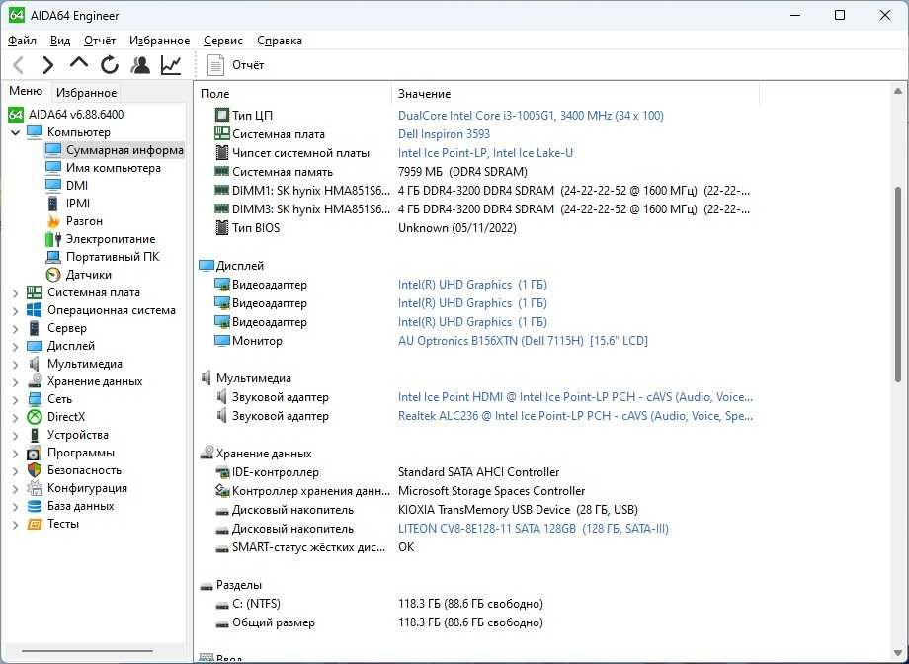Viewport: 909px width, 664px height.
Task: Click the shield icon next to Безопасность
Action: pyautogui.click(x=35, y=470)
